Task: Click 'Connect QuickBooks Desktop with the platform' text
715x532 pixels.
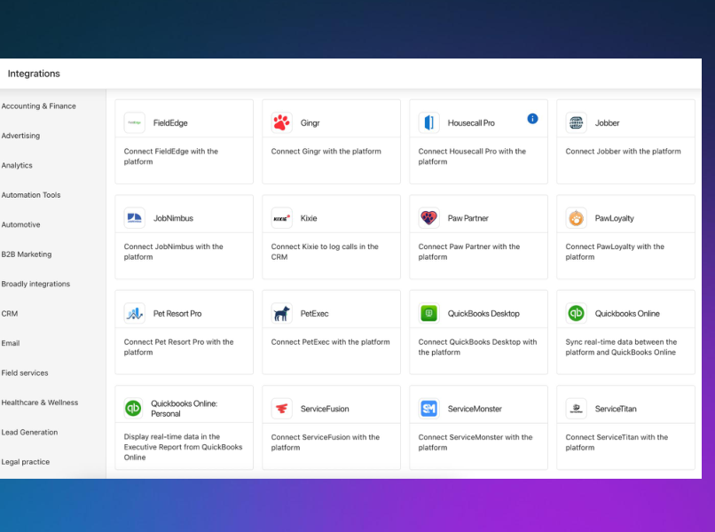Action: coord(477,347)
